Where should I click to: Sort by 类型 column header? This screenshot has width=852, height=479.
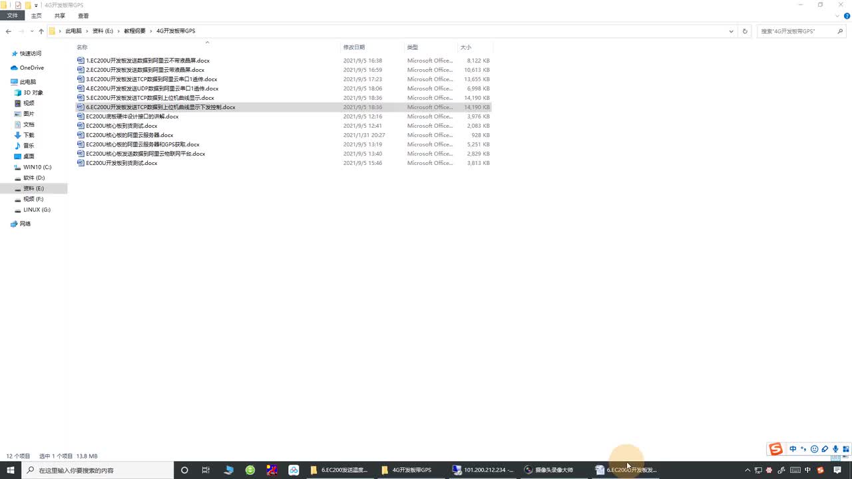tap(413, 47)
